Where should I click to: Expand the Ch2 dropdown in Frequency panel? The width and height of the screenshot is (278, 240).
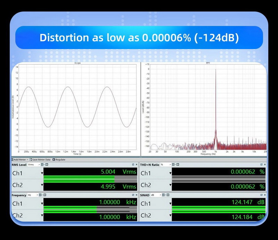pos(42,216)
